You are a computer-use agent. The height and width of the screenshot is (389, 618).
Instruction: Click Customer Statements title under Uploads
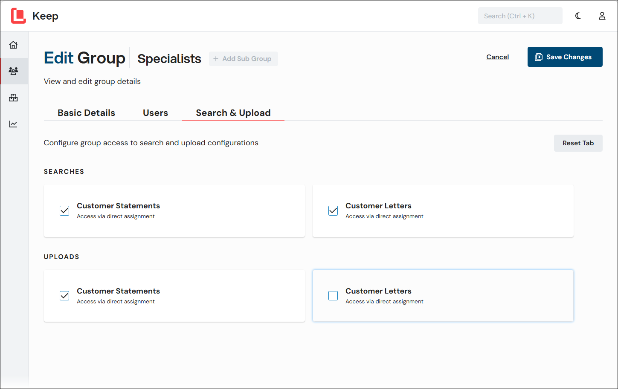(x=118, y=291)
